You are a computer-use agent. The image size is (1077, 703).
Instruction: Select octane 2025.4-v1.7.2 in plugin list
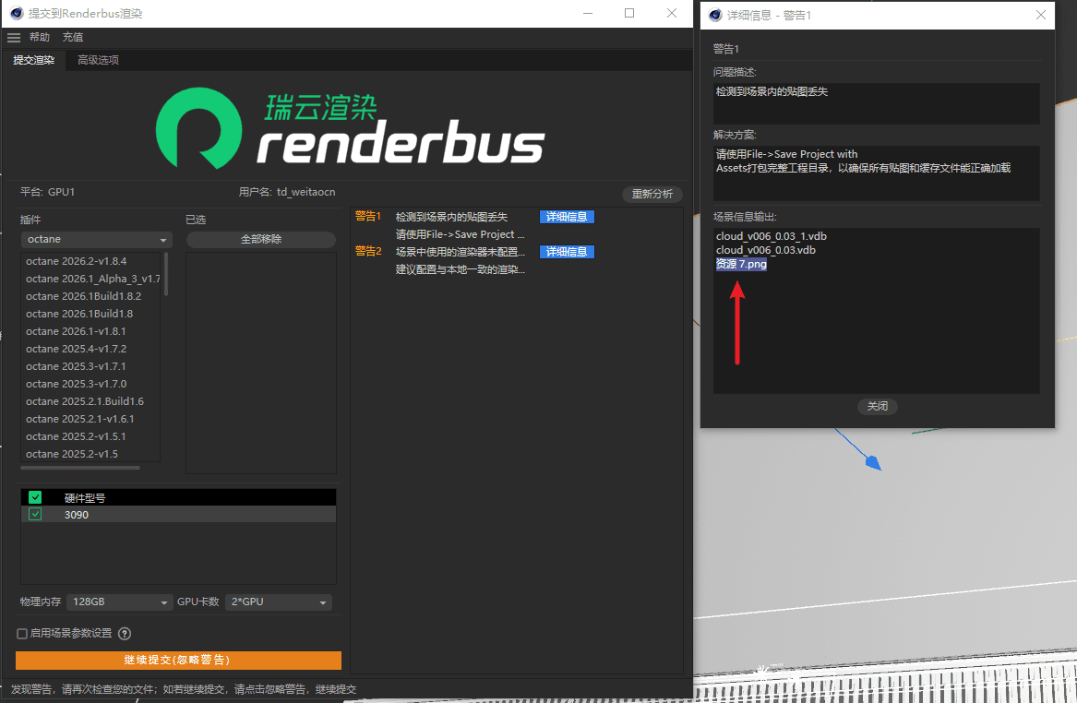[76, 349]
